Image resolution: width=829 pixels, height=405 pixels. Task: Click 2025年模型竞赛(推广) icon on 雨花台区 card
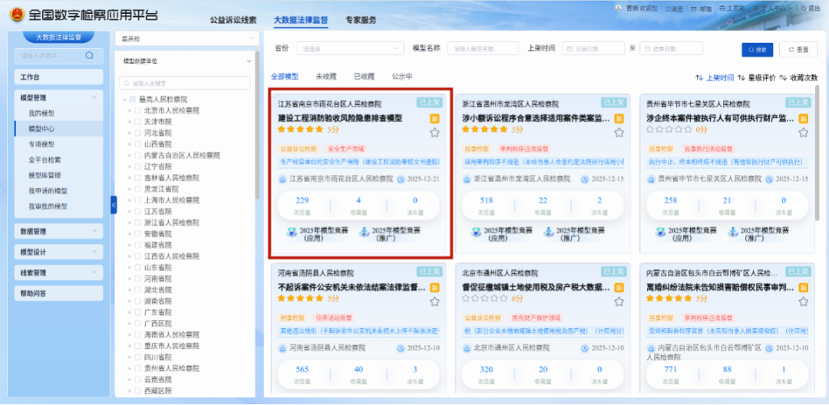365,232
